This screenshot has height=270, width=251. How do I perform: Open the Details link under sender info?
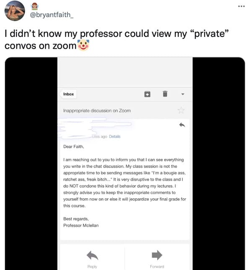click(x=114, y=136)
